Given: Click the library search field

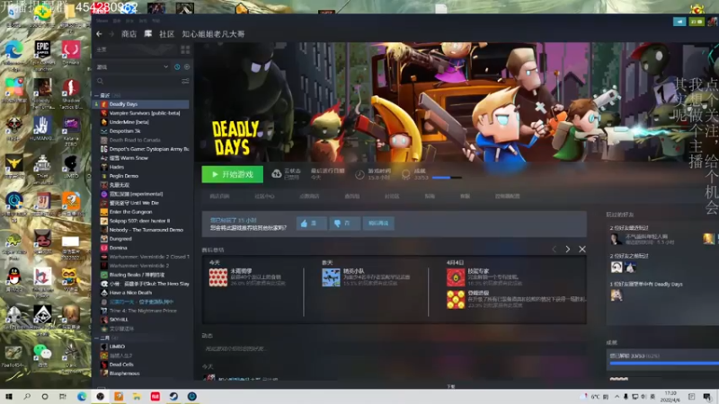Looking at the screenshot, I should pyautogui.click(x=138, y=81).
